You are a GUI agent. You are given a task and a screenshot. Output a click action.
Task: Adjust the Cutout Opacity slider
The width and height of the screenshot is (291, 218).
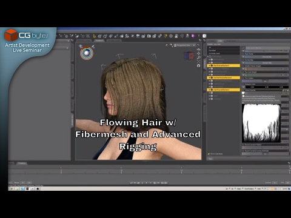tap(263, 93)
